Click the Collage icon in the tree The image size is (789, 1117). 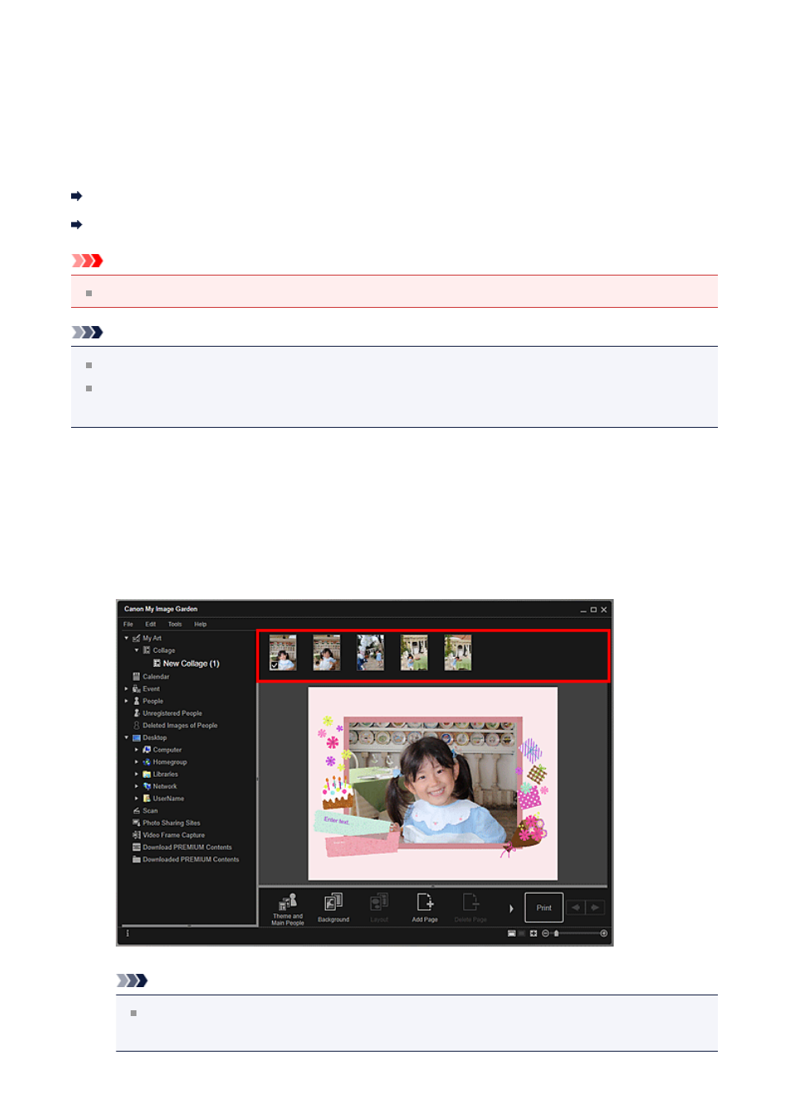[146, 650]
